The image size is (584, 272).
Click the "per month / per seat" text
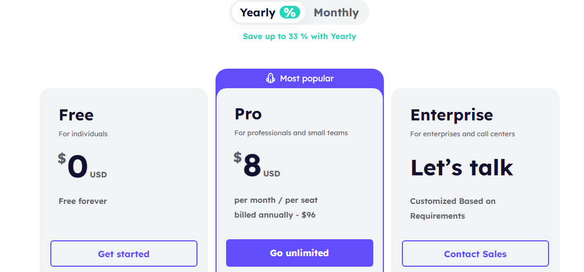(x=276, y=200)
